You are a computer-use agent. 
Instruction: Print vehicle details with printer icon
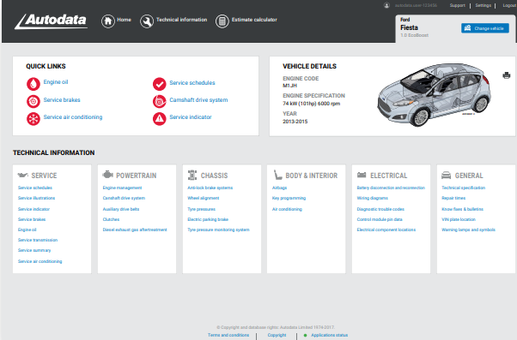click(507, 75)
